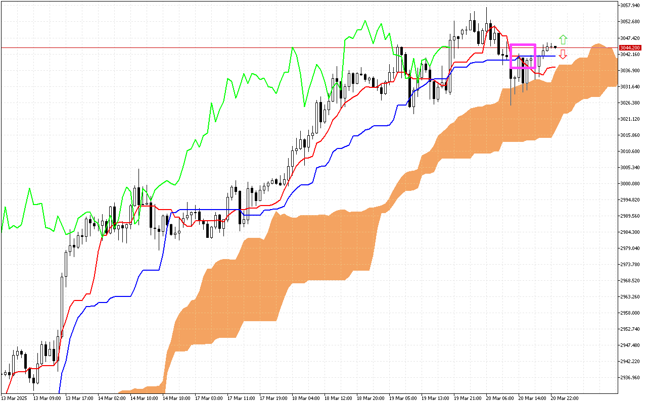
Task: Select the 13 Mar 09:00 time label
Action: click(47, 398)
